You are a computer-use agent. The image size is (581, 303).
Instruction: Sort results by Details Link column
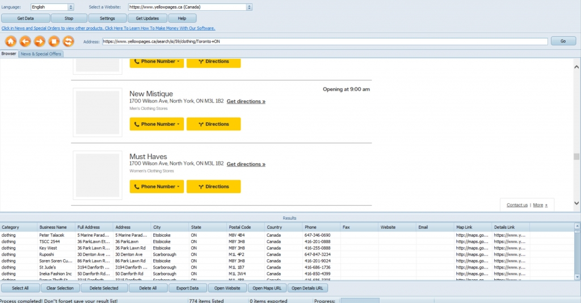click(x=511, y=227)
